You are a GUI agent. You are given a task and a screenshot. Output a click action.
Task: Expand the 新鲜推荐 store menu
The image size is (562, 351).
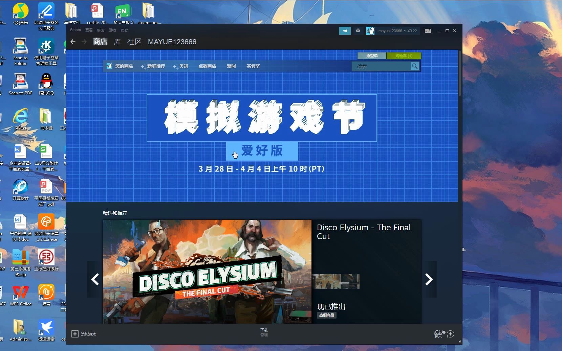pos(153,66)
